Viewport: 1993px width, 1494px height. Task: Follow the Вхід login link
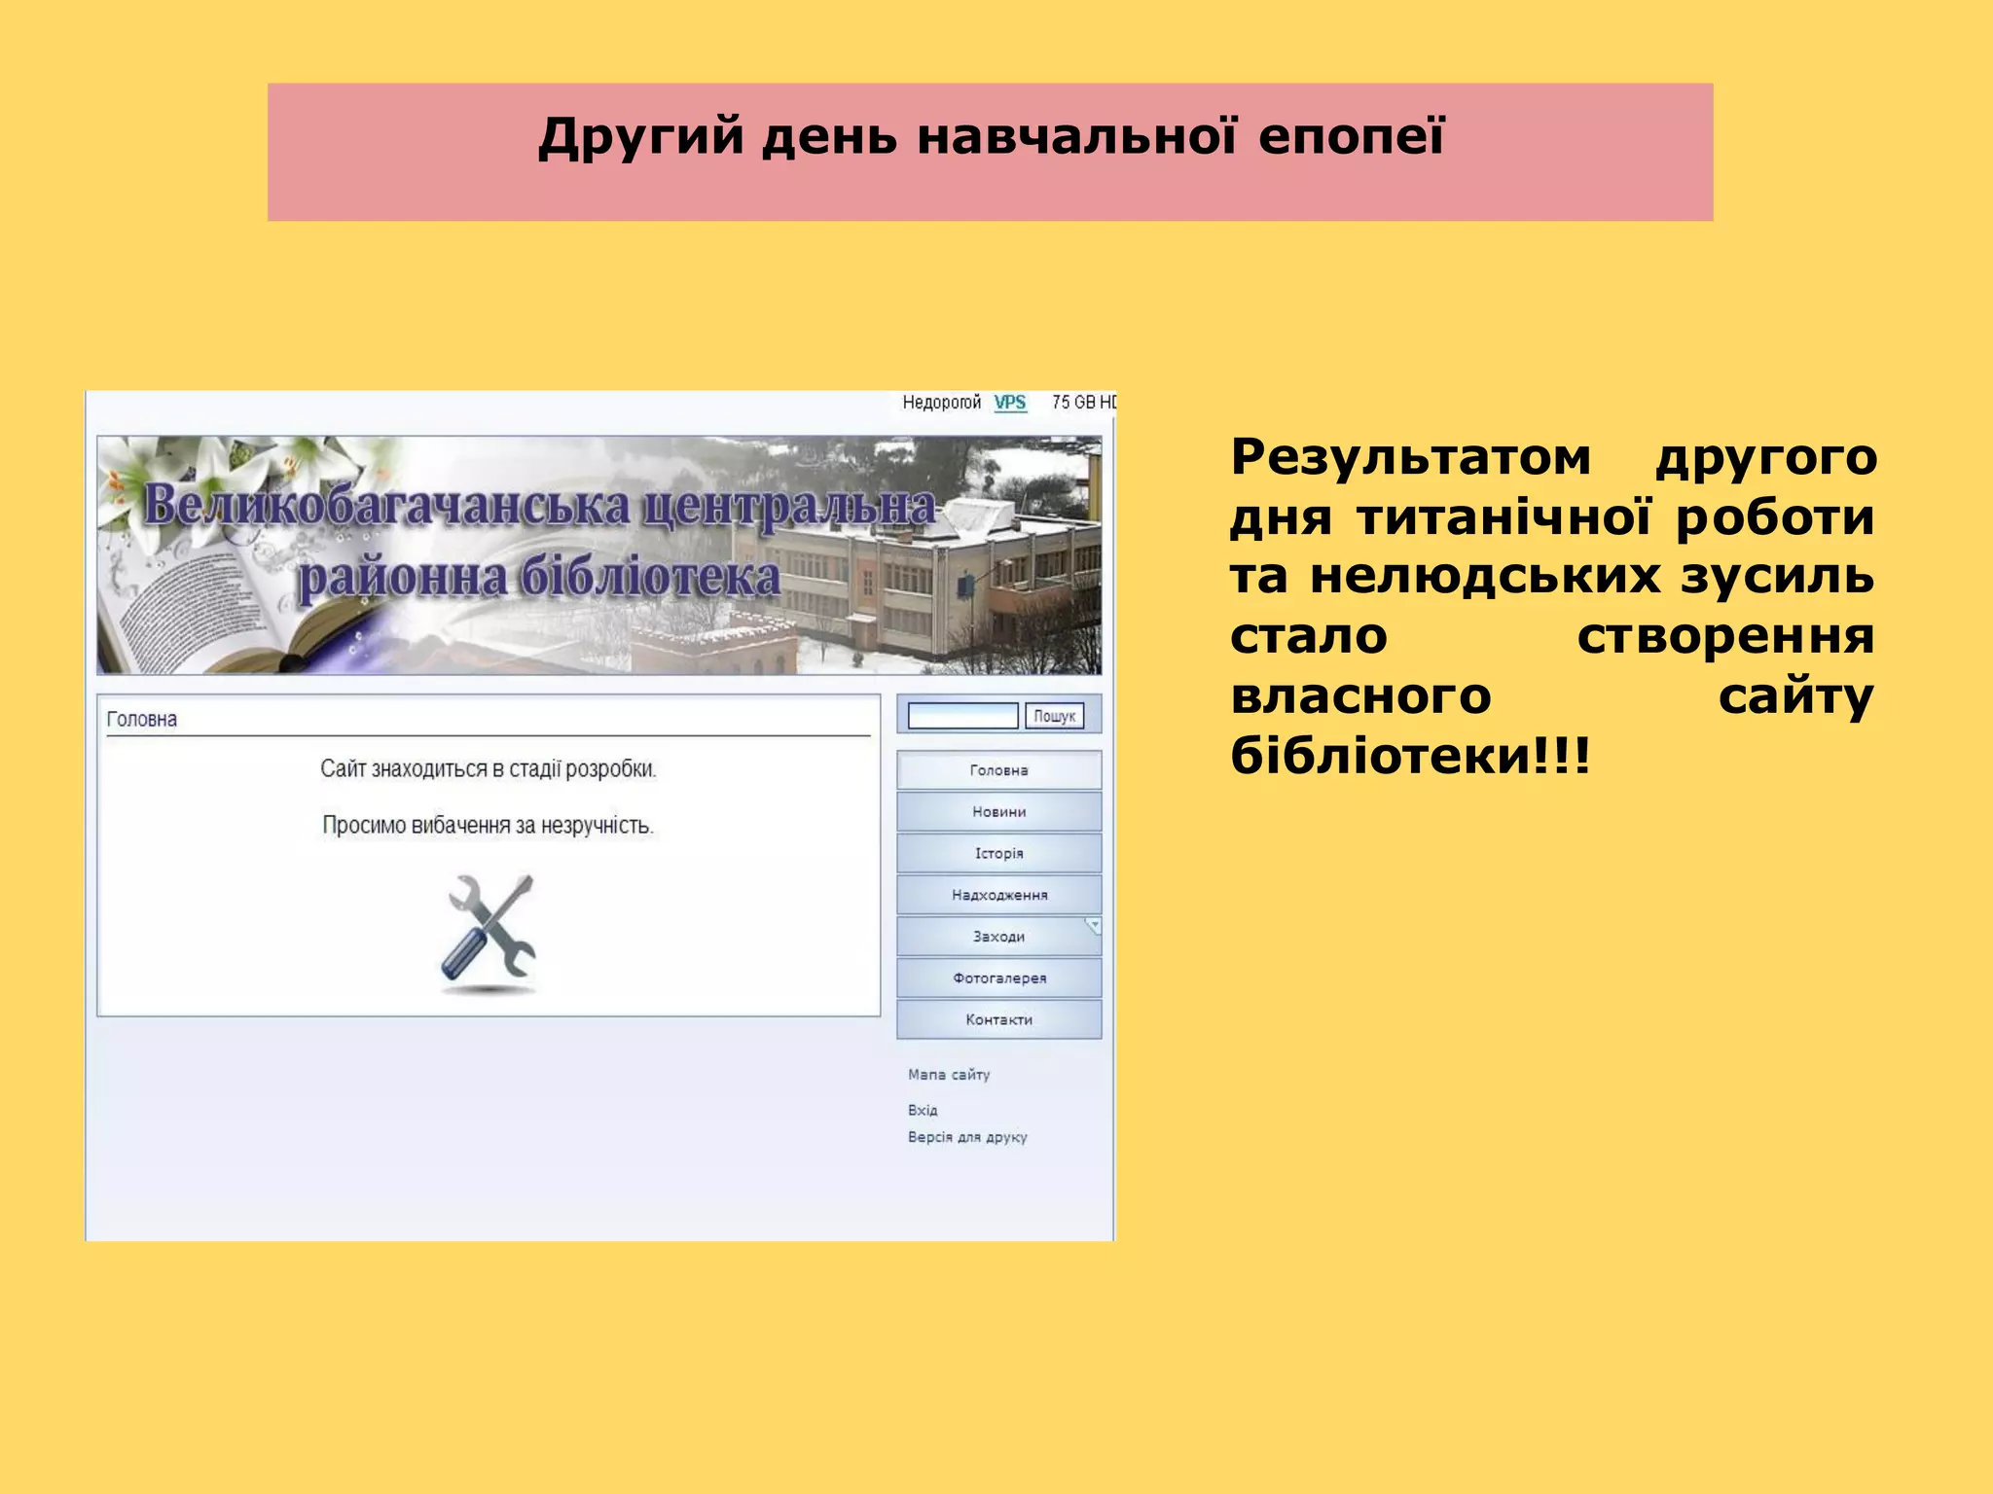pos(923,1110)
